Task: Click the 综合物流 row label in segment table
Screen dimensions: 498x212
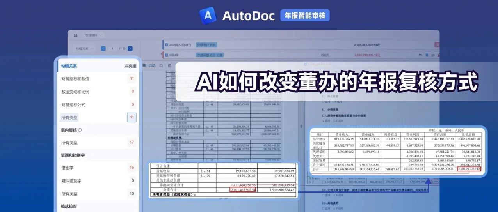Action: click(x=319, y=139)
